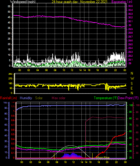The width and height of the screenshot is (140, 166).
Task: Select the "0.7" rainfall scale value
Action: click(13, 125)
